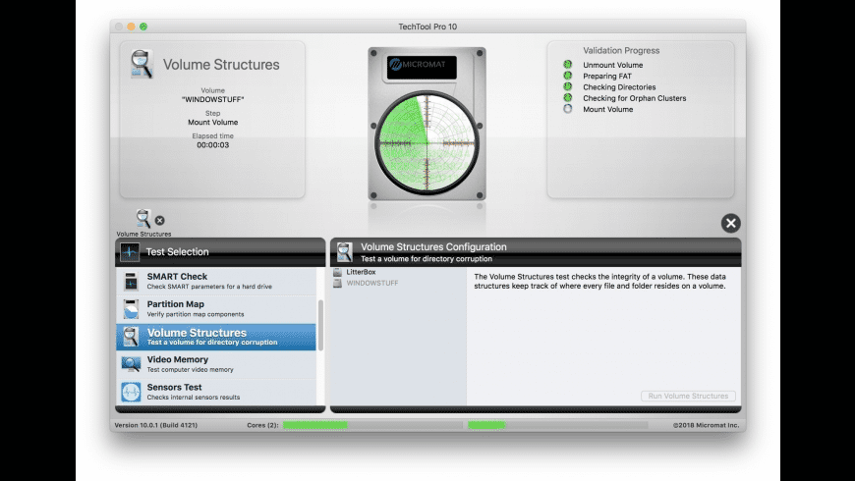Click the first core usage bar

[x=372, y=425]
